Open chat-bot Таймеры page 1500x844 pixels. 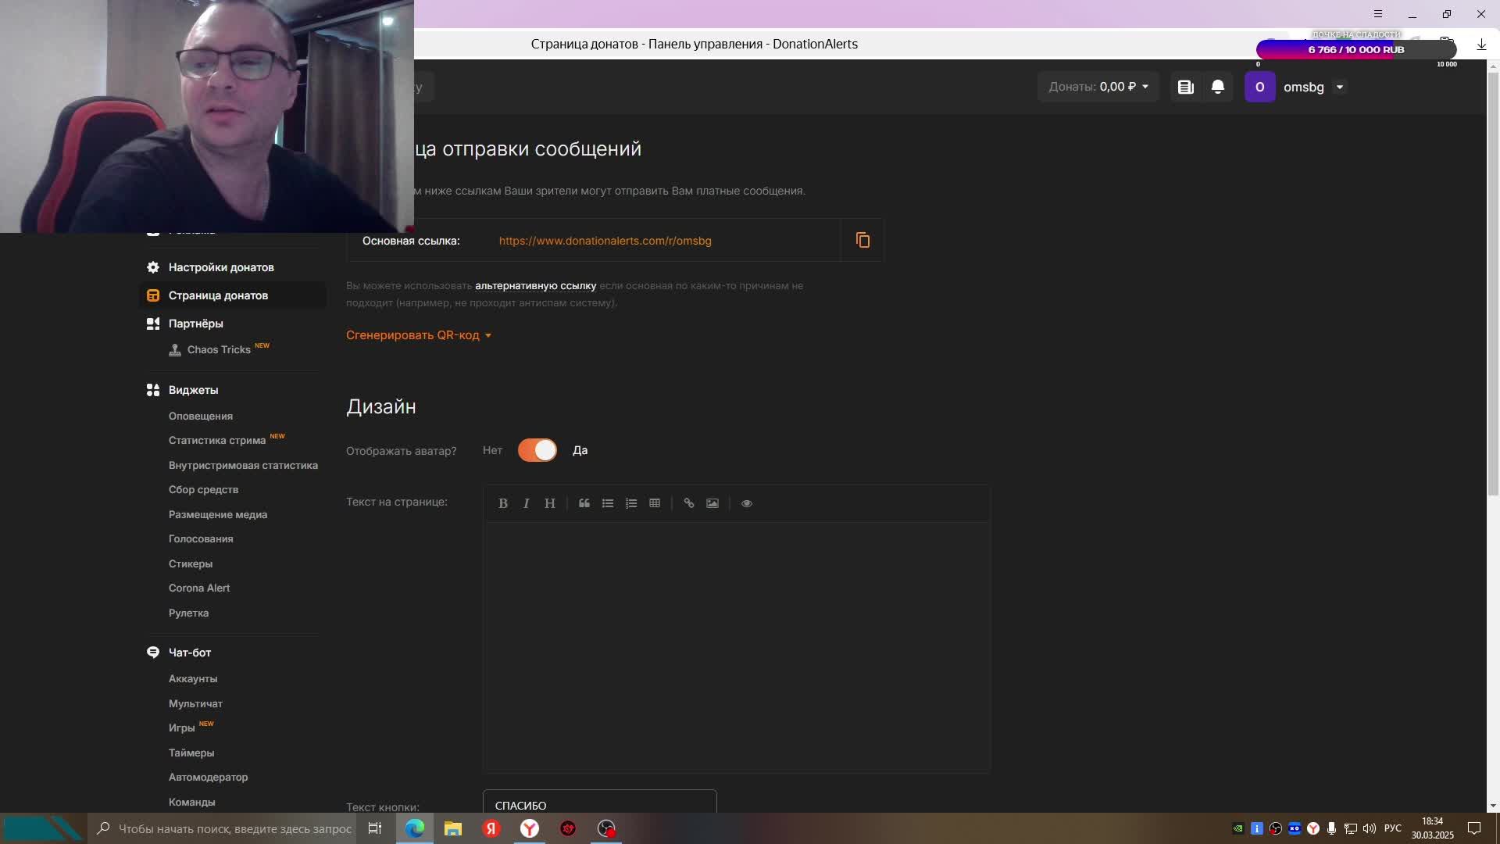[191, 753]
